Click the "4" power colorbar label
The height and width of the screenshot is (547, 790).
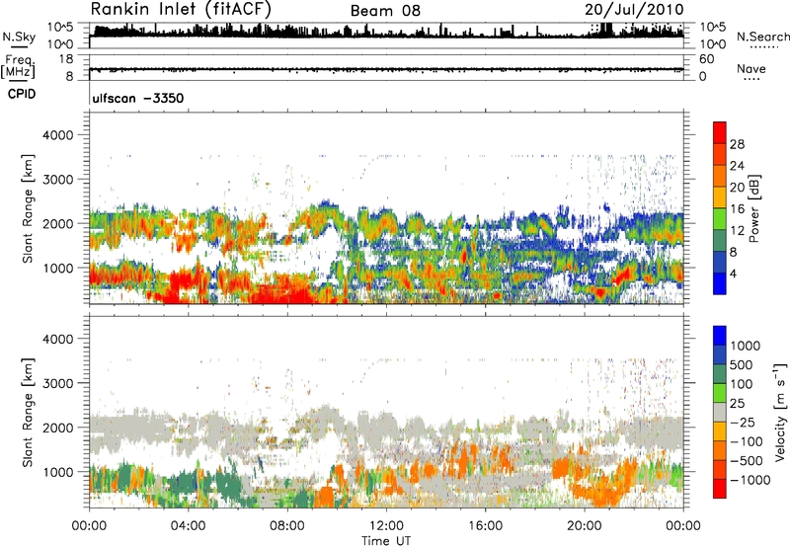733,274
